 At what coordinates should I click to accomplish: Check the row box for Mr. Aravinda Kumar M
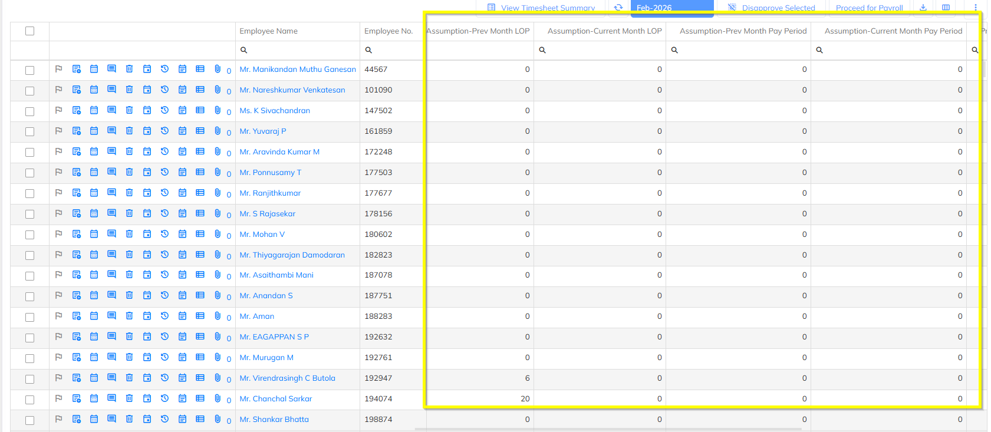coord(29,152)
